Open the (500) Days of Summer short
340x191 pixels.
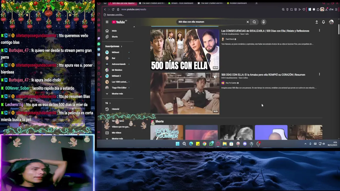(167, 132)
